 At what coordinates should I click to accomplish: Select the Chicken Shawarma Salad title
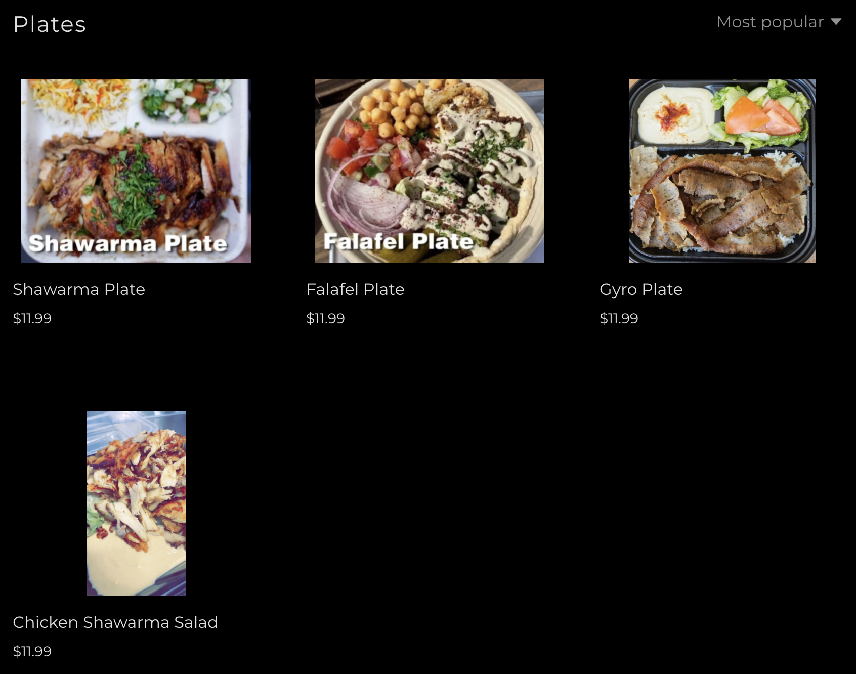[115, 622]
